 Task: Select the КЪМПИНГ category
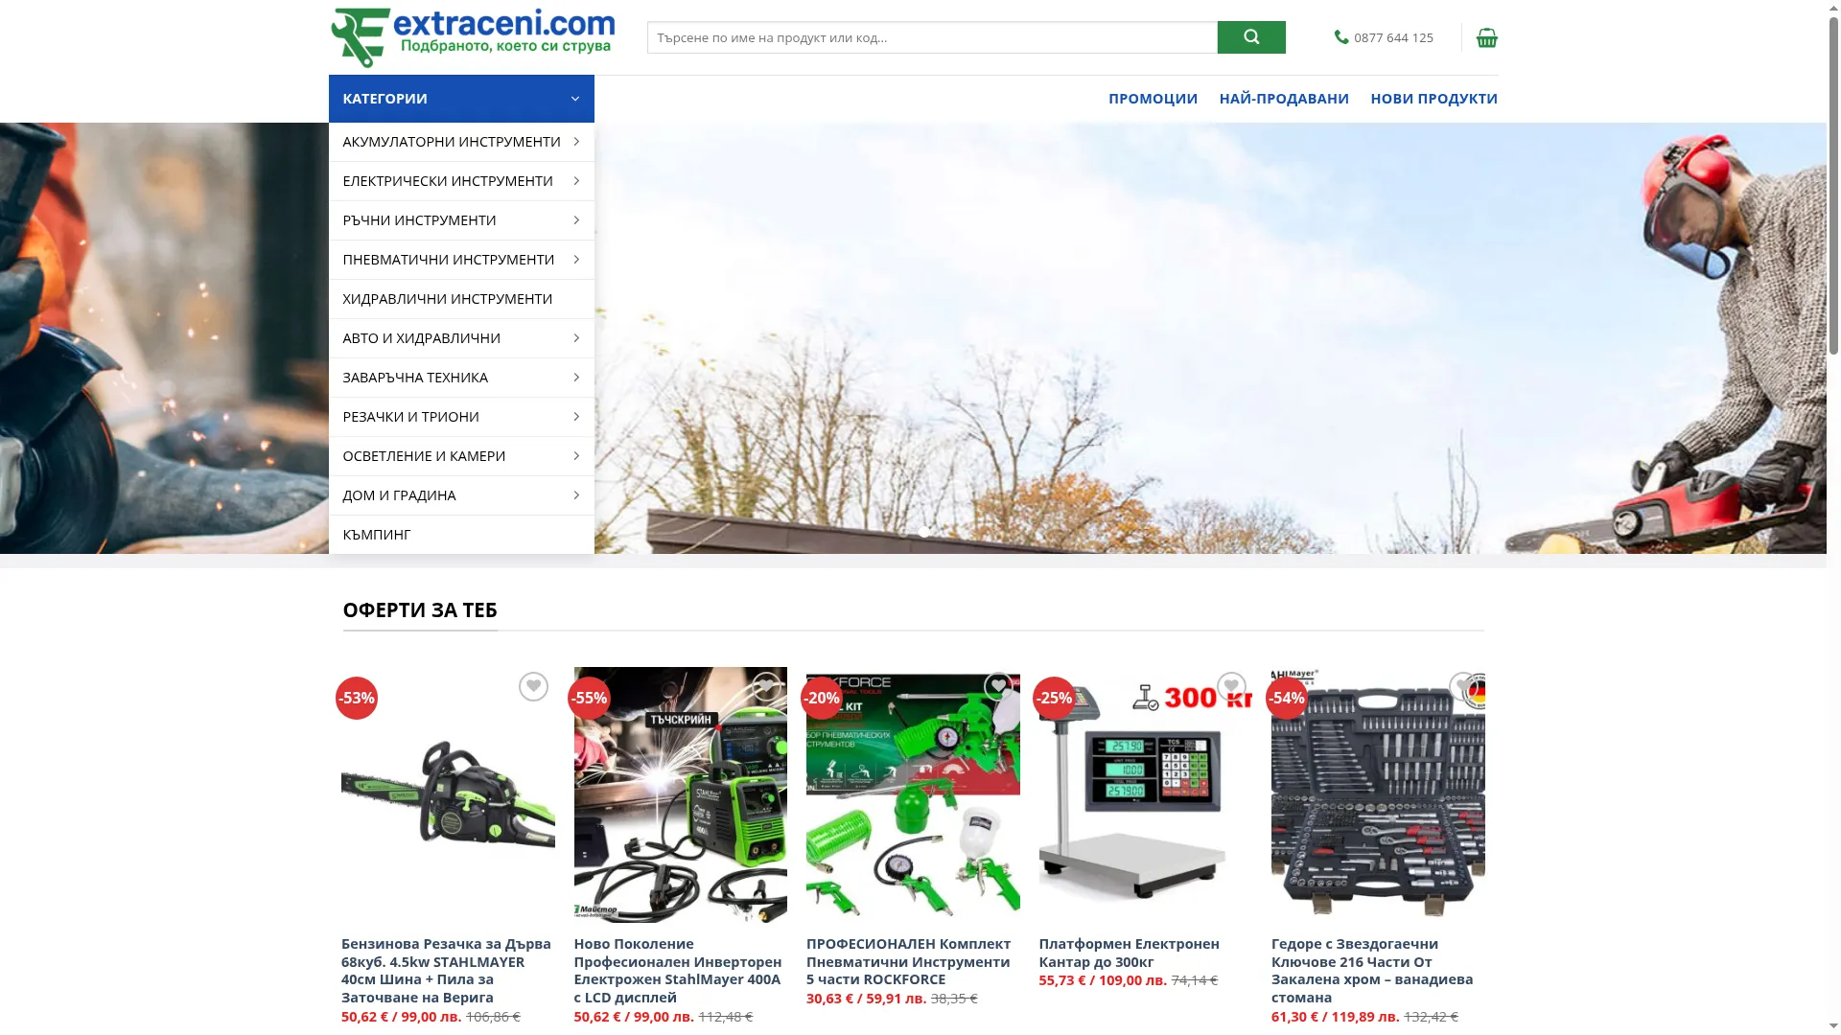376,535
